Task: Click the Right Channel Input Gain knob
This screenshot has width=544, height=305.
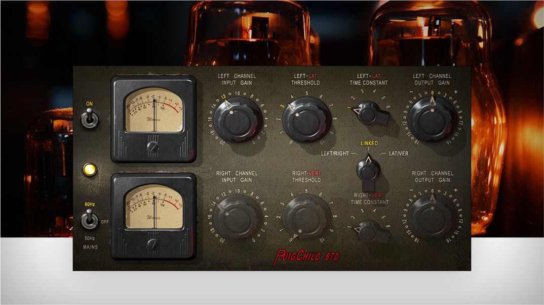Action: (238, 216)
